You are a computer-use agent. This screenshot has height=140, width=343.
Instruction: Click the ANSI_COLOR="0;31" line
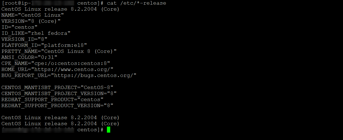[29, 57]
